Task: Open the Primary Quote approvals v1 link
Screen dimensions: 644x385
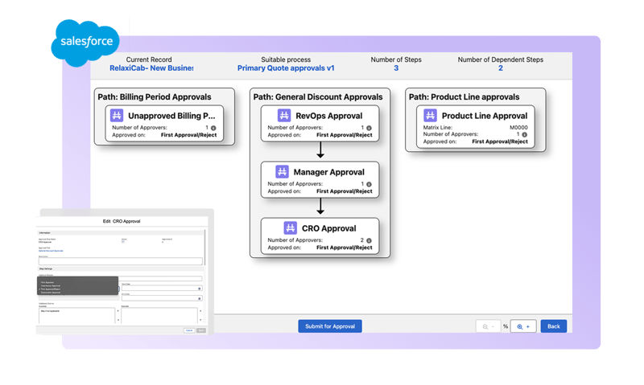Action: pos(286,68)
